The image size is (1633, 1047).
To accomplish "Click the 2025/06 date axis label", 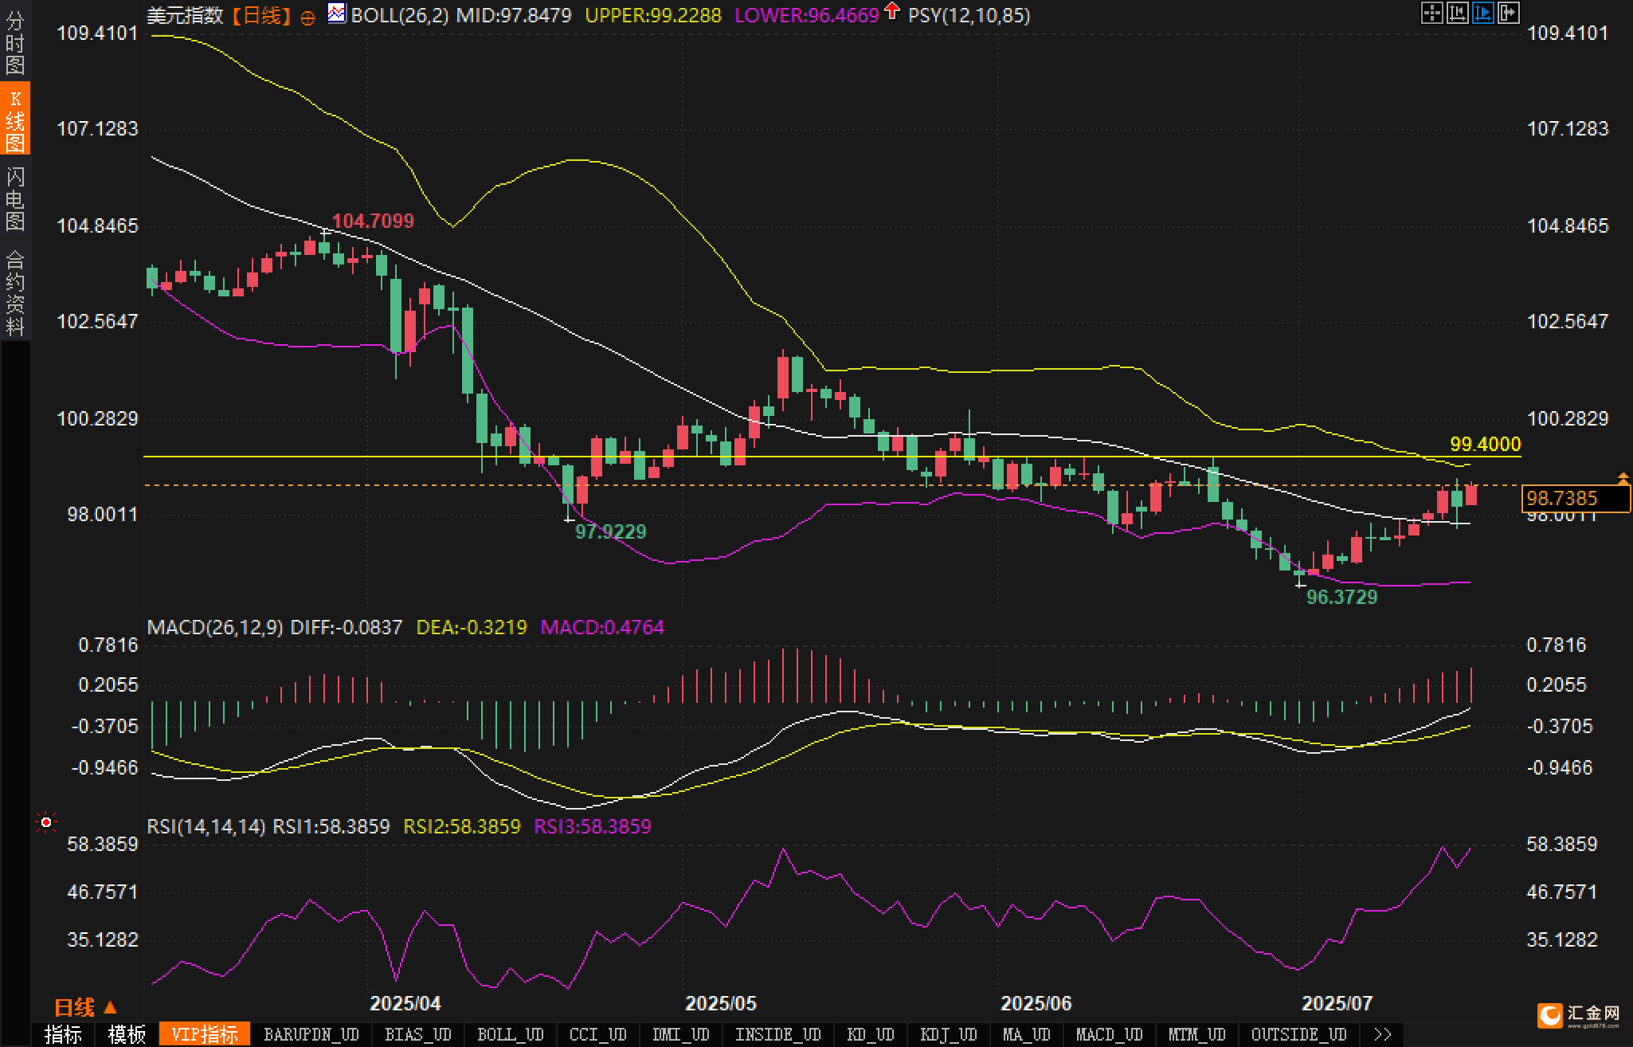I will click(x=1036, y=1003).
